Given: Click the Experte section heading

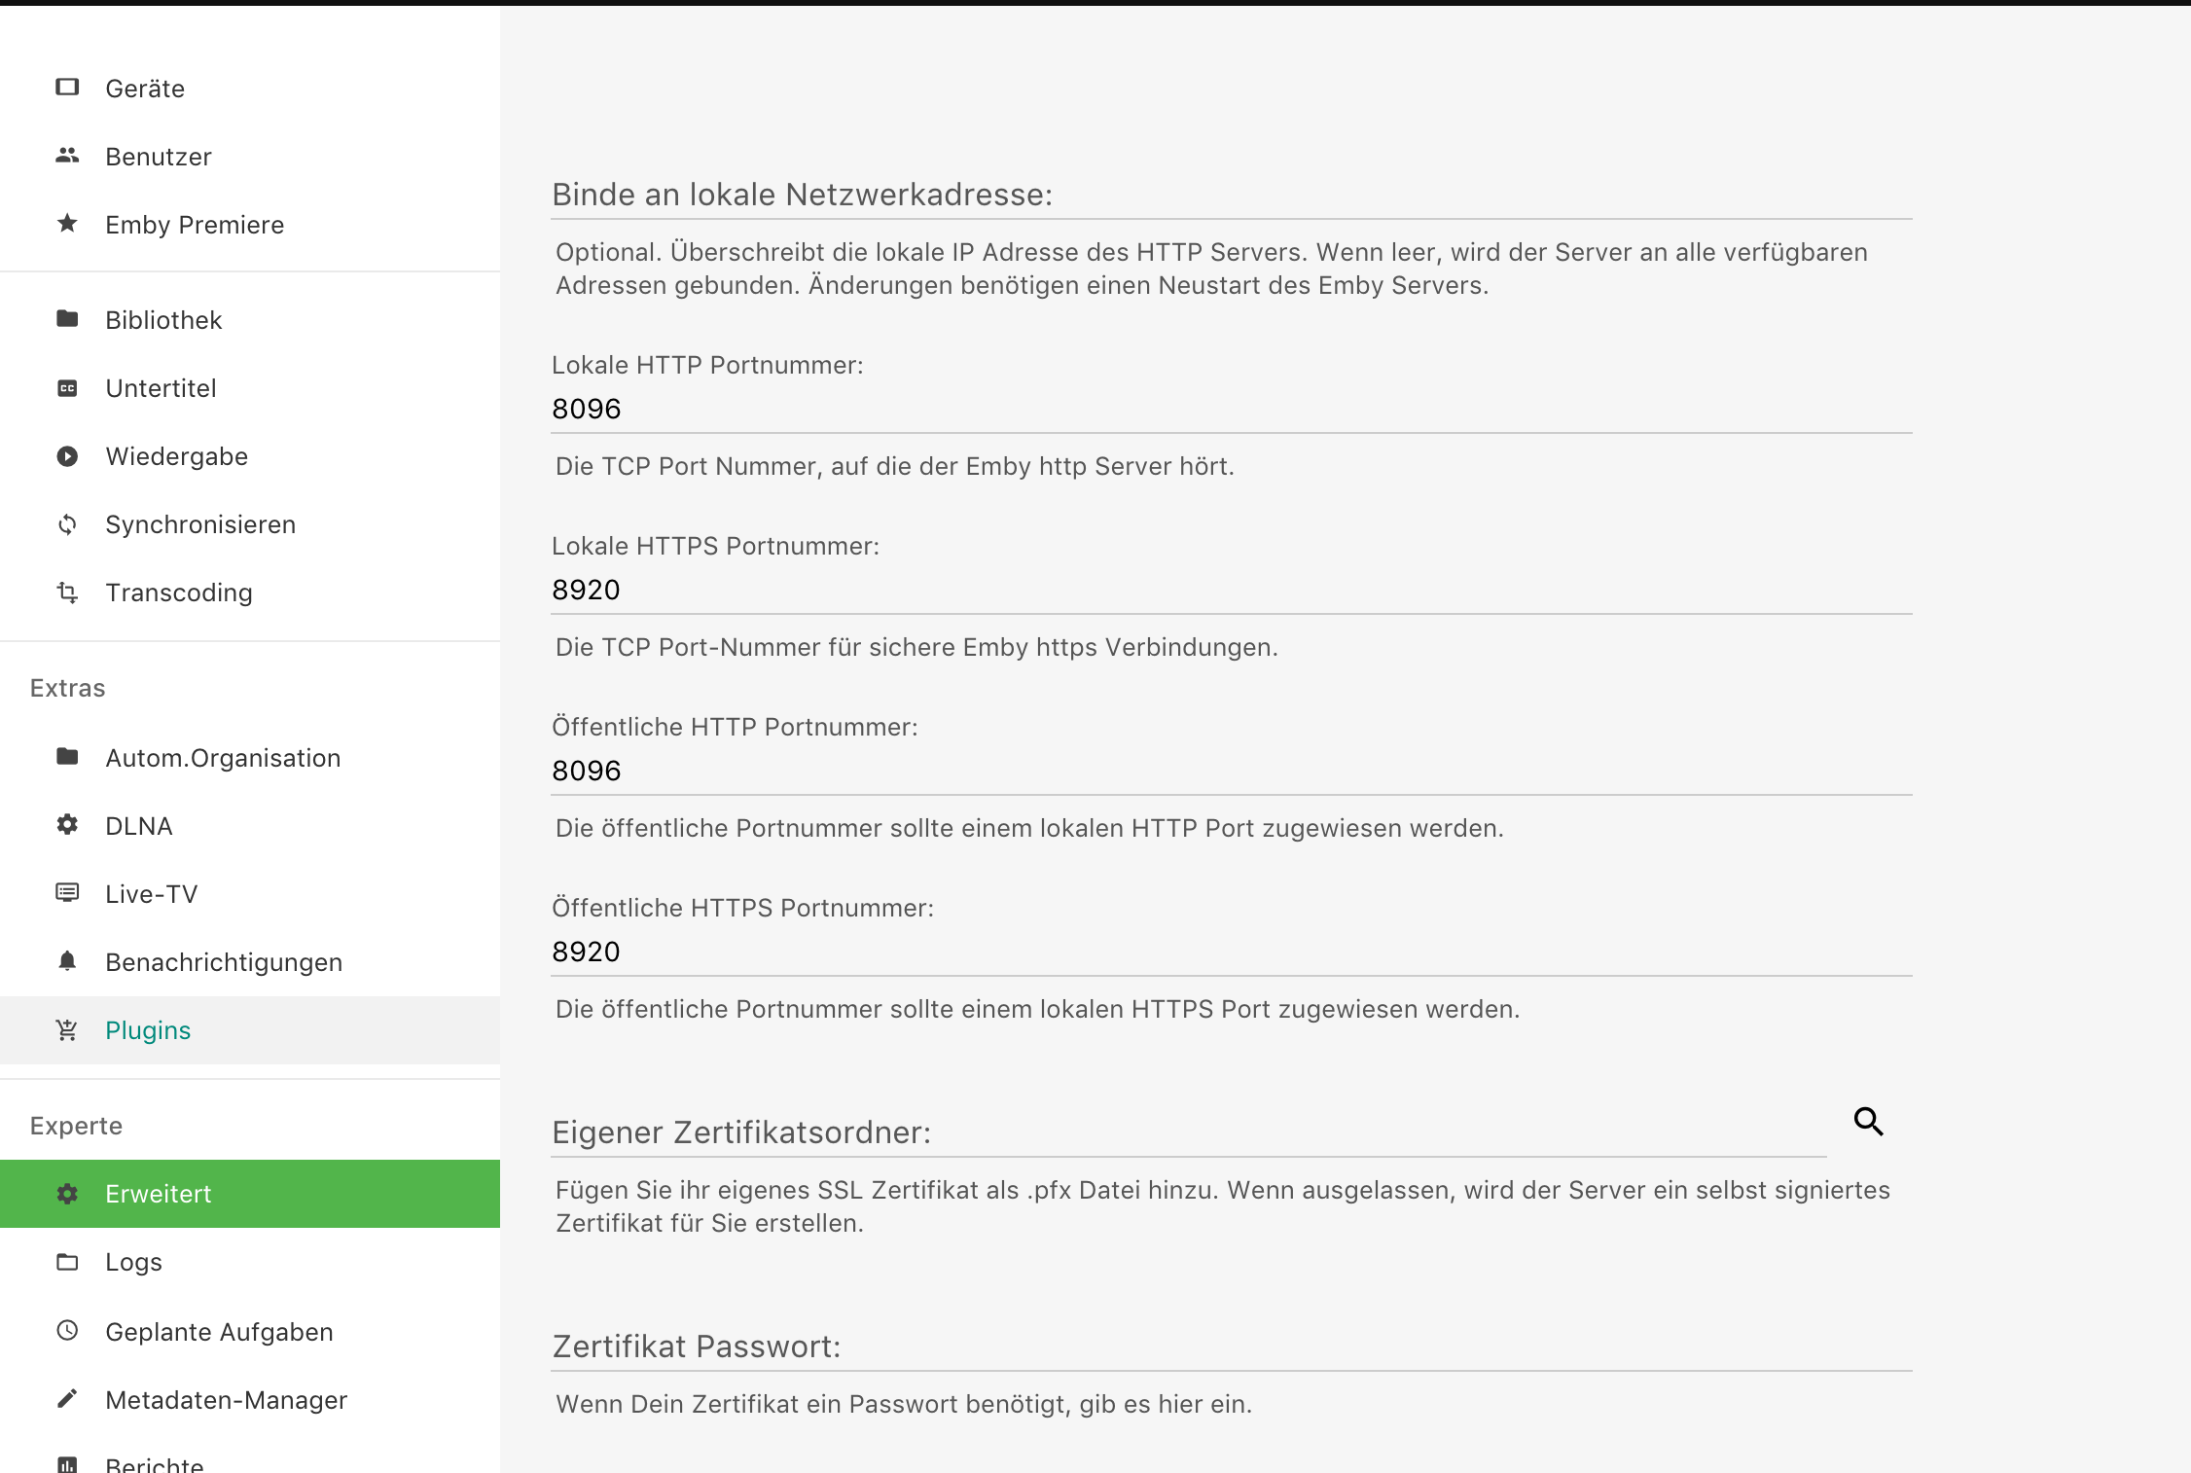Looking at the screenshot, I should [x=76, y=1126].
